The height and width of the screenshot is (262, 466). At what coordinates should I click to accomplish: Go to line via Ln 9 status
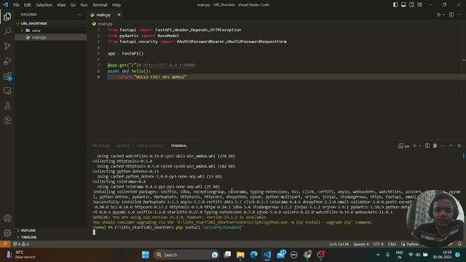pos(339,244)
